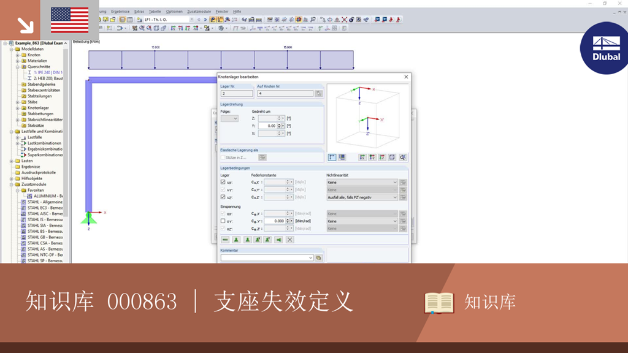Toggle the Stütze in Z checkbox

pos(223,158)
